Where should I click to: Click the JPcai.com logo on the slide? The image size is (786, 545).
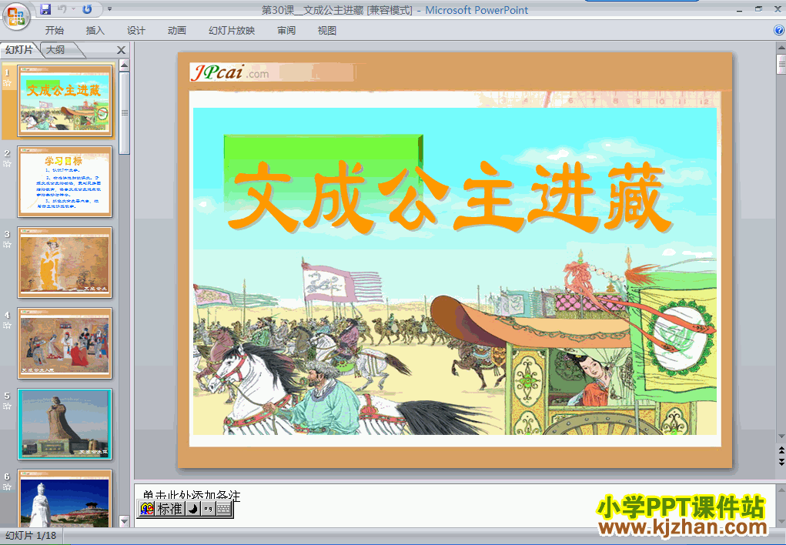(x=230, y=73)
